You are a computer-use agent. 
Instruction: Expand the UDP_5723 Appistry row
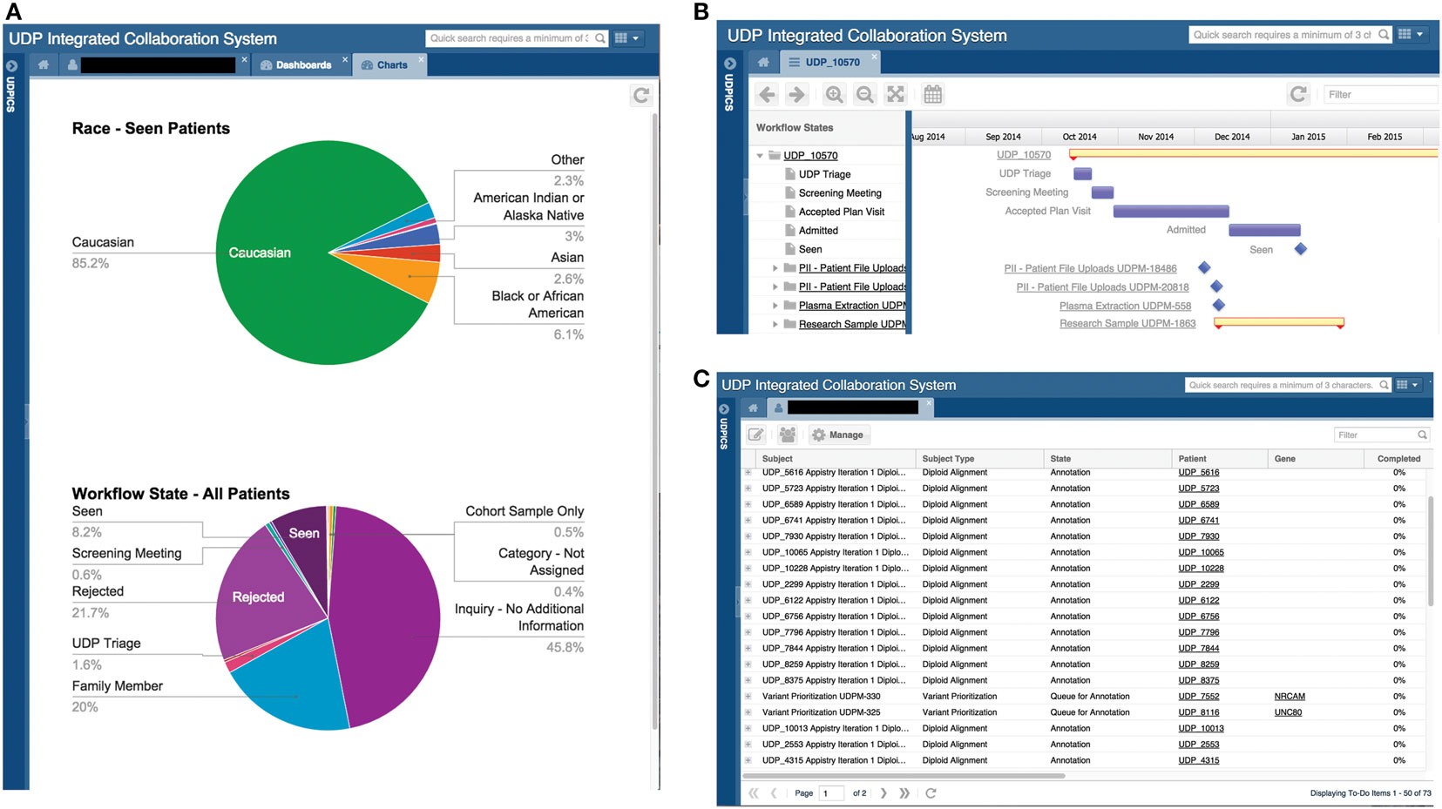(748, 489)
